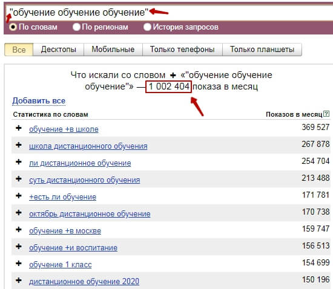
Task: Add 'обучение +в москве' via plus icon
Action: [x=19, y=229]
